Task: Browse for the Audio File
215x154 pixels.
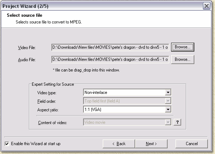Action: 183,59
